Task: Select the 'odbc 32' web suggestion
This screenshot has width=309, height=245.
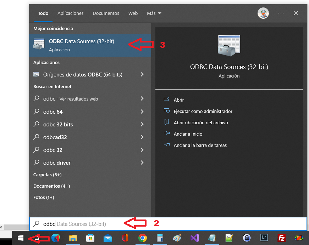Action: click(x=83, y=150)
